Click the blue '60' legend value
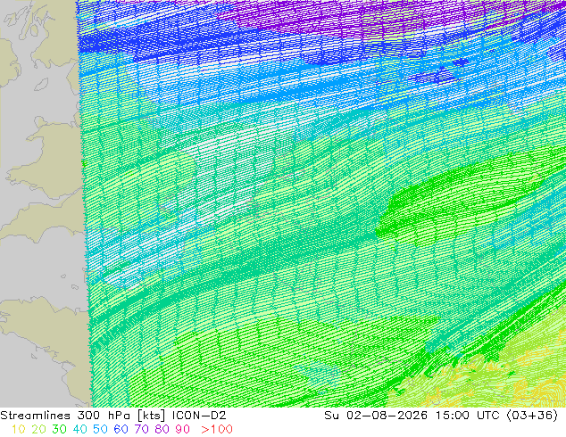Image resolution: width=566 pixels, height=437 pixels. 121,429
